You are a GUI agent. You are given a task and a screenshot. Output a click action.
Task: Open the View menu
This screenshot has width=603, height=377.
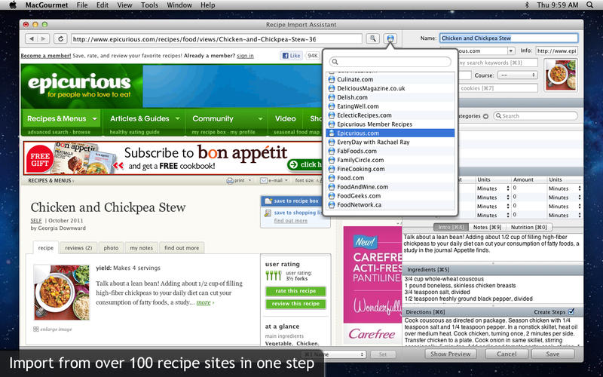pyautogui.click(x=124, y=5)
